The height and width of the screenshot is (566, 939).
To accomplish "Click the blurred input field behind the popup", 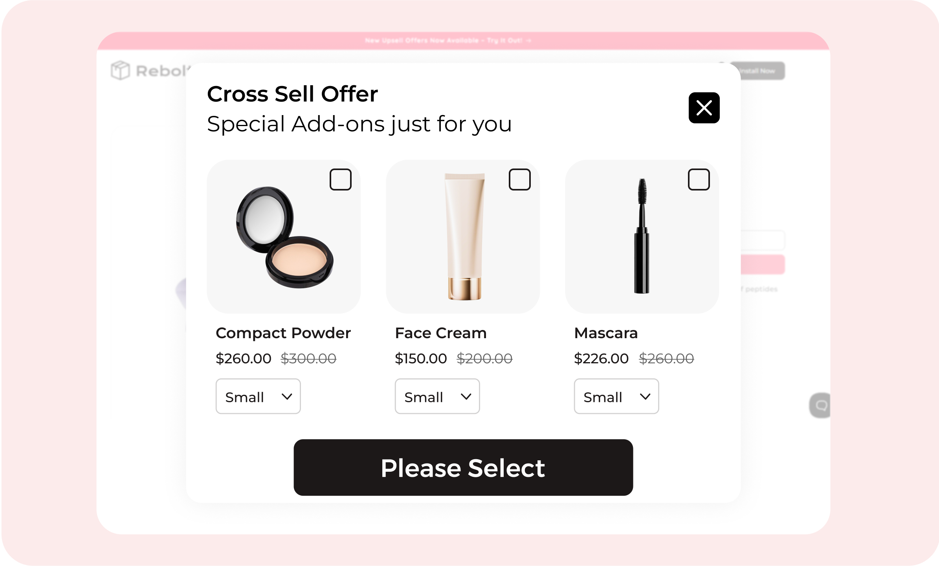I will tap(763, 240).
